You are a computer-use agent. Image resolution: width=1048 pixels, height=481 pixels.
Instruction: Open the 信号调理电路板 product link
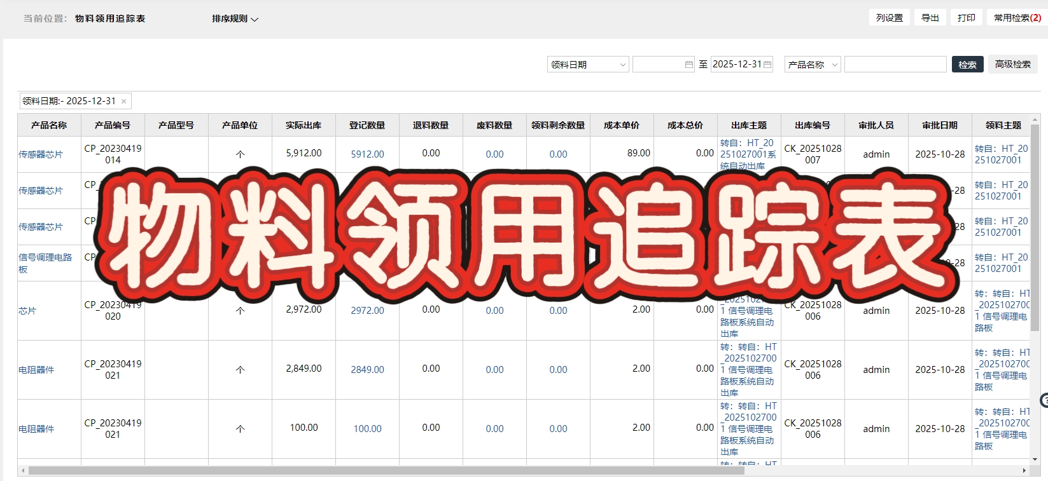45,263
